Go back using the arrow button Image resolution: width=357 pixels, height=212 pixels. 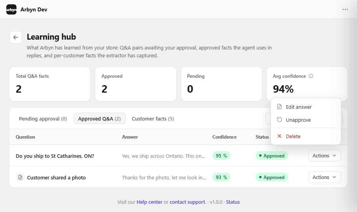[x=16, y=37]
